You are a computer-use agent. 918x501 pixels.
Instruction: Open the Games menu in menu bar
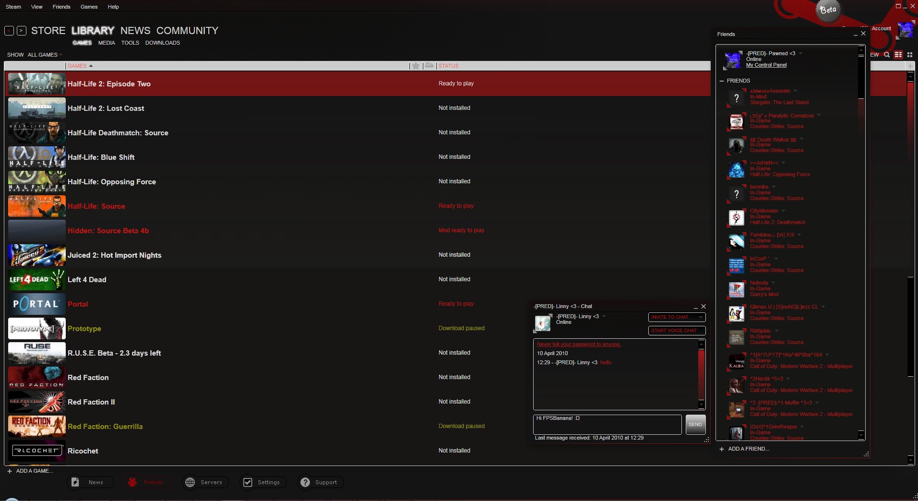89,7
